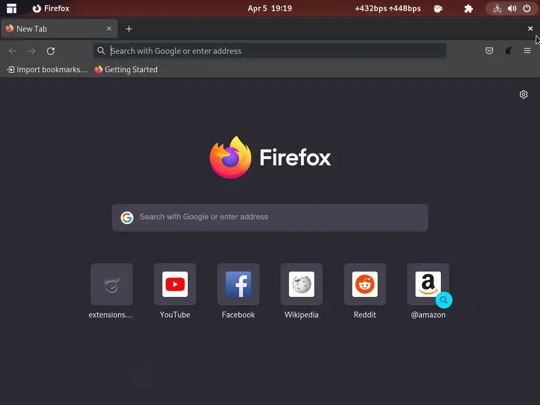Close the New Tab tab
The image size is (540, 405).
point(109,28)
